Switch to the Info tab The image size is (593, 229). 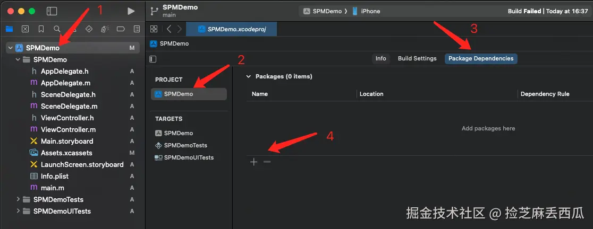(381, 58)
